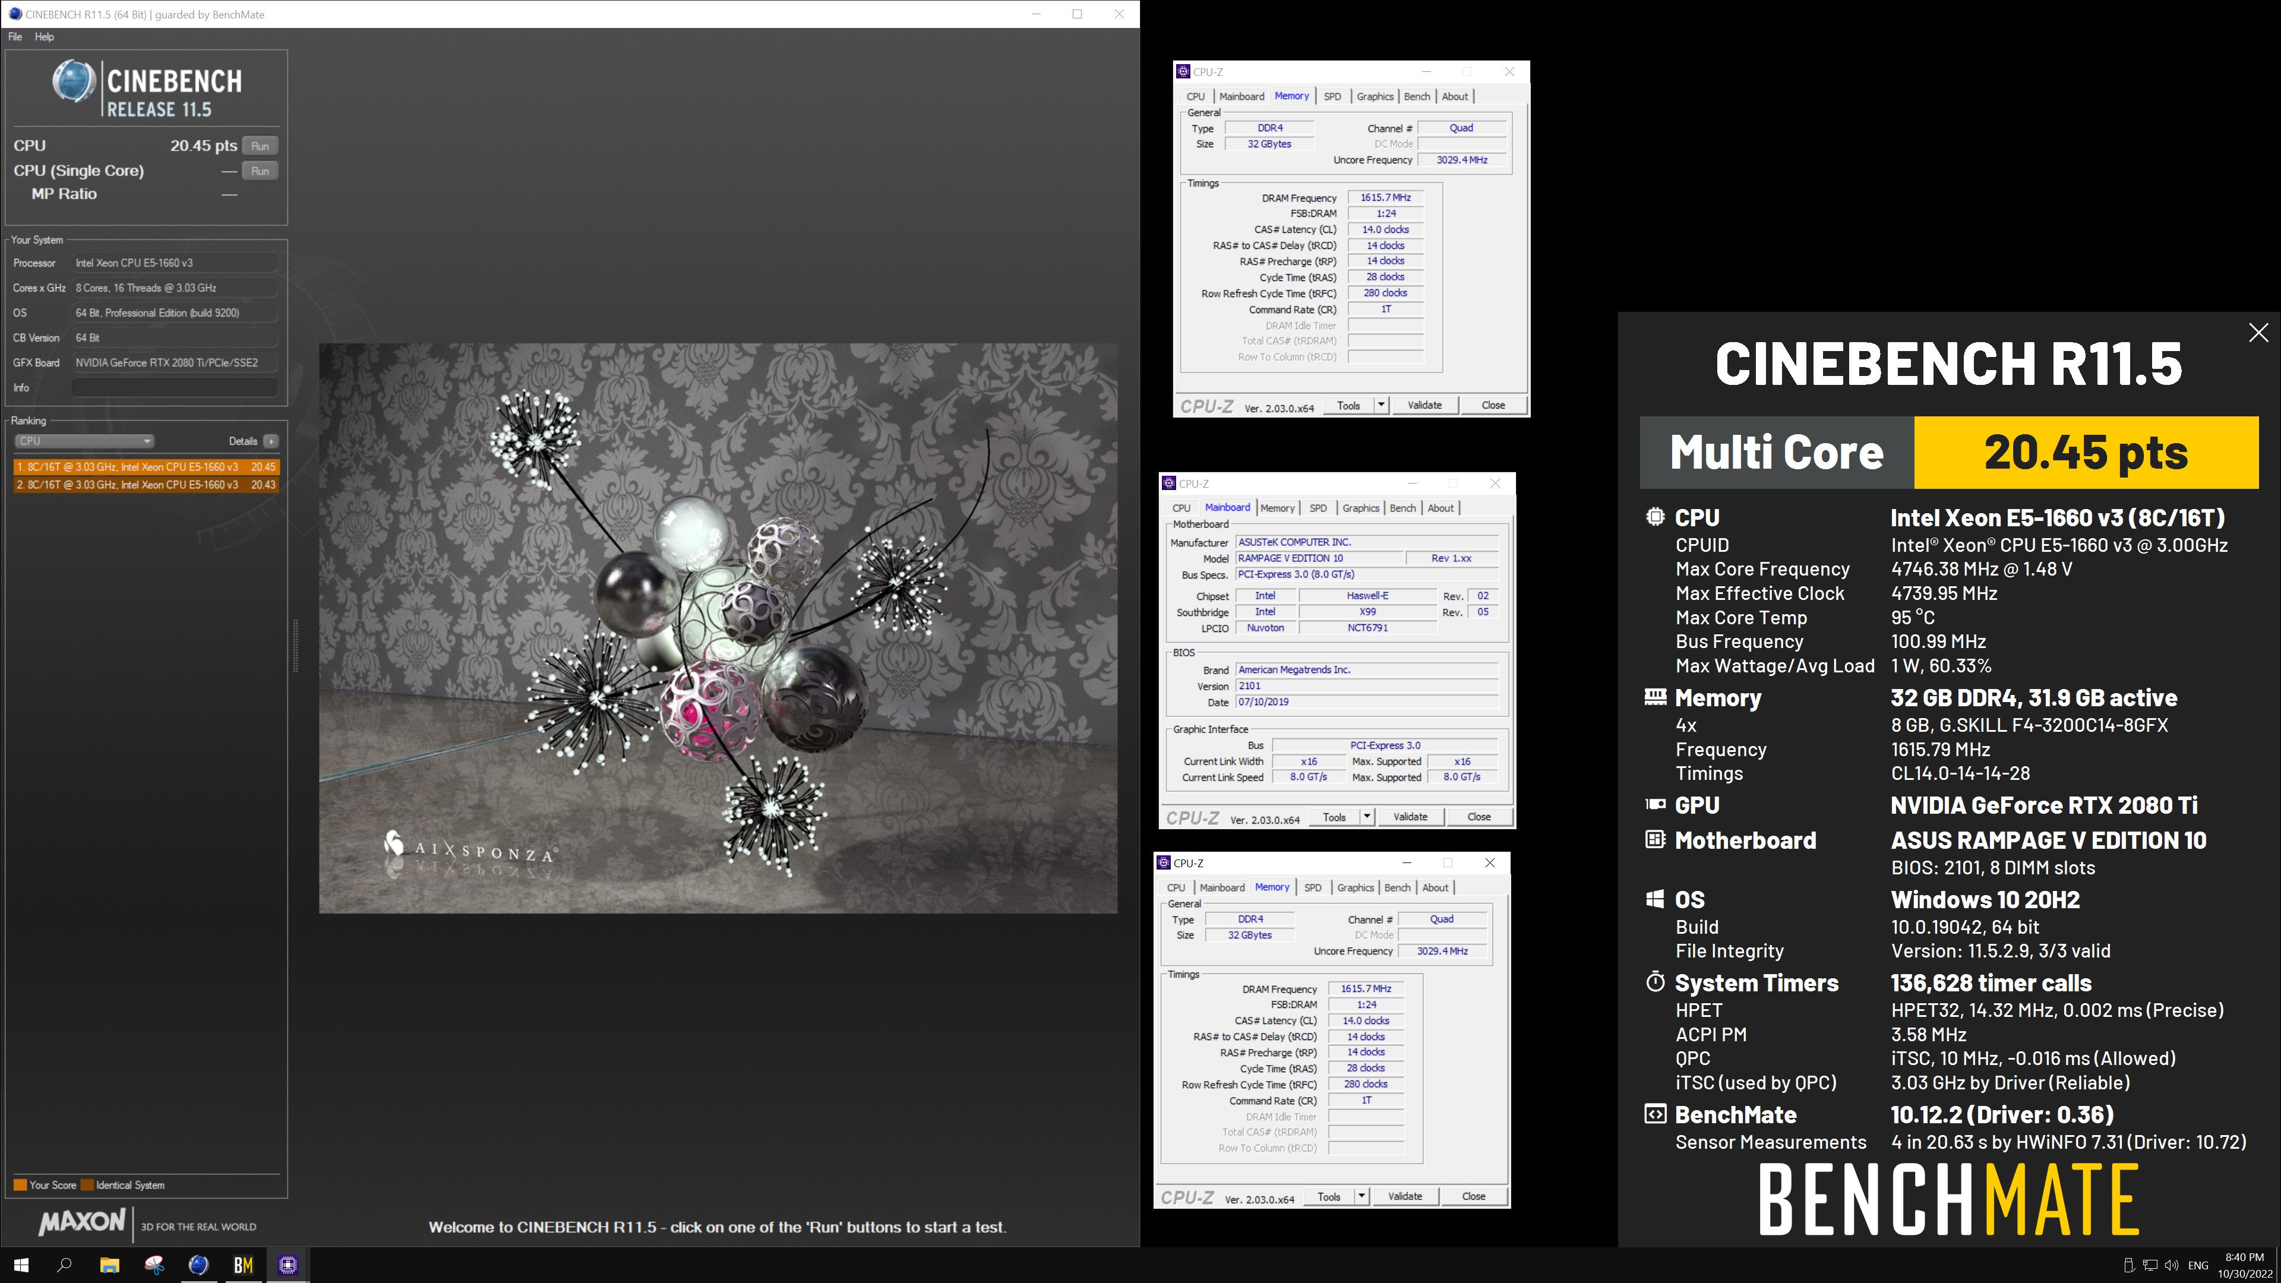Screen dimensions: 2281x1283
Task: Close the BenchMate result overlay with X
Action: pyautogui.click(x=2259, y=332)
